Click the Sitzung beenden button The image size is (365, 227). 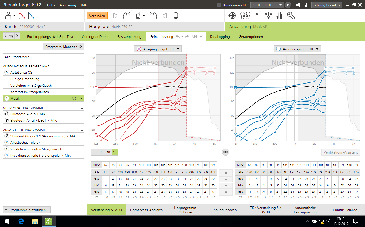click(x=327, y=5)
